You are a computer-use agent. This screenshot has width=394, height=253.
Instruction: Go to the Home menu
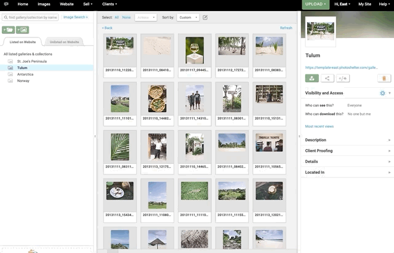tap(23, 4)
